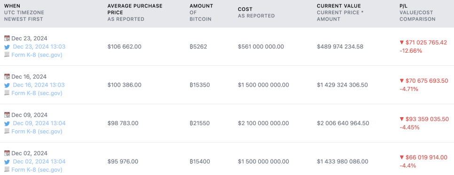
Task: Click the document icon next to Dec 02 Form K-8
Action: 7,169
